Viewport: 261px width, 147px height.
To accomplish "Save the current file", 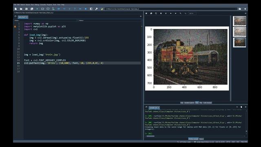I will [x=26, y=9].
